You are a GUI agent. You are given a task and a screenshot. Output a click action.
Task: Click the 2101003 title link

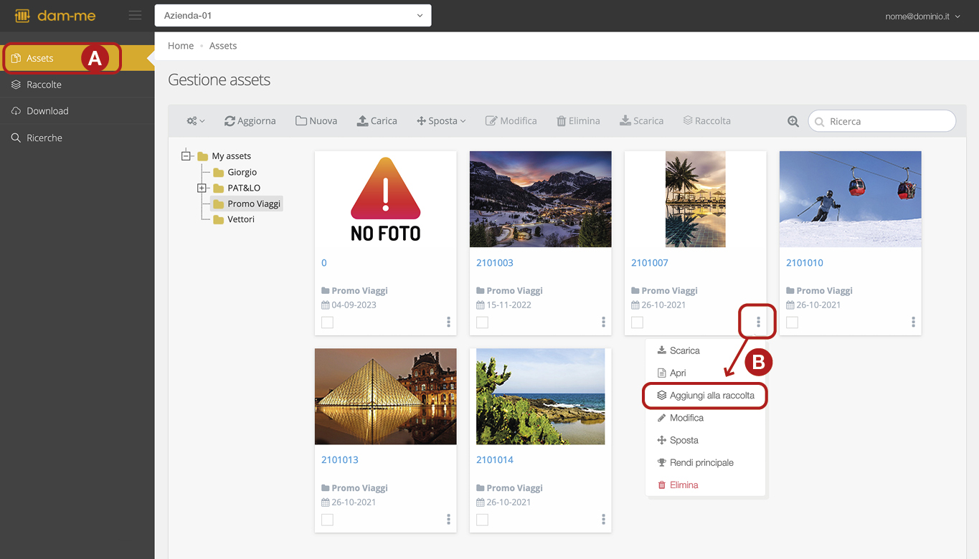click(x=495, y=263)
